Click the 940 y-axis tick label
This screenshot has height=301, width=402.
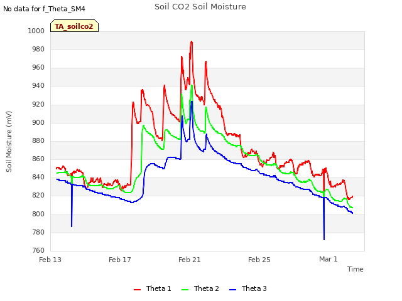(x=38, y=86)
